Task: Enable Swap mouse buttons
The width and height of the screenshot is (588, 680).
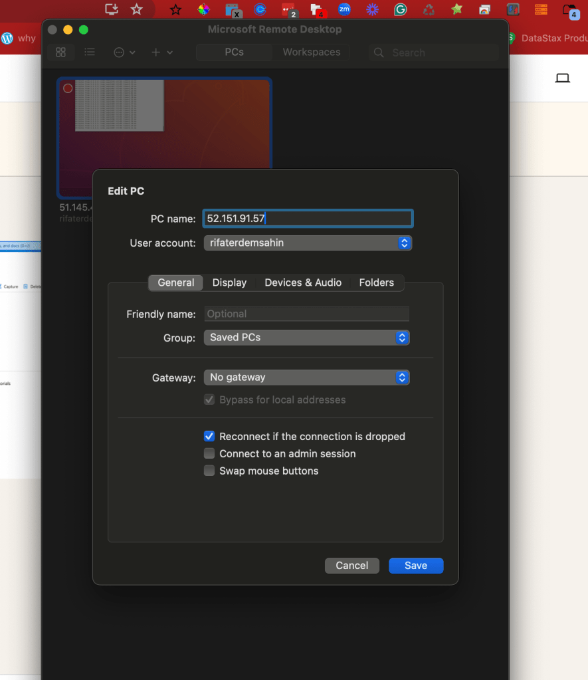Action: [209, 471]
